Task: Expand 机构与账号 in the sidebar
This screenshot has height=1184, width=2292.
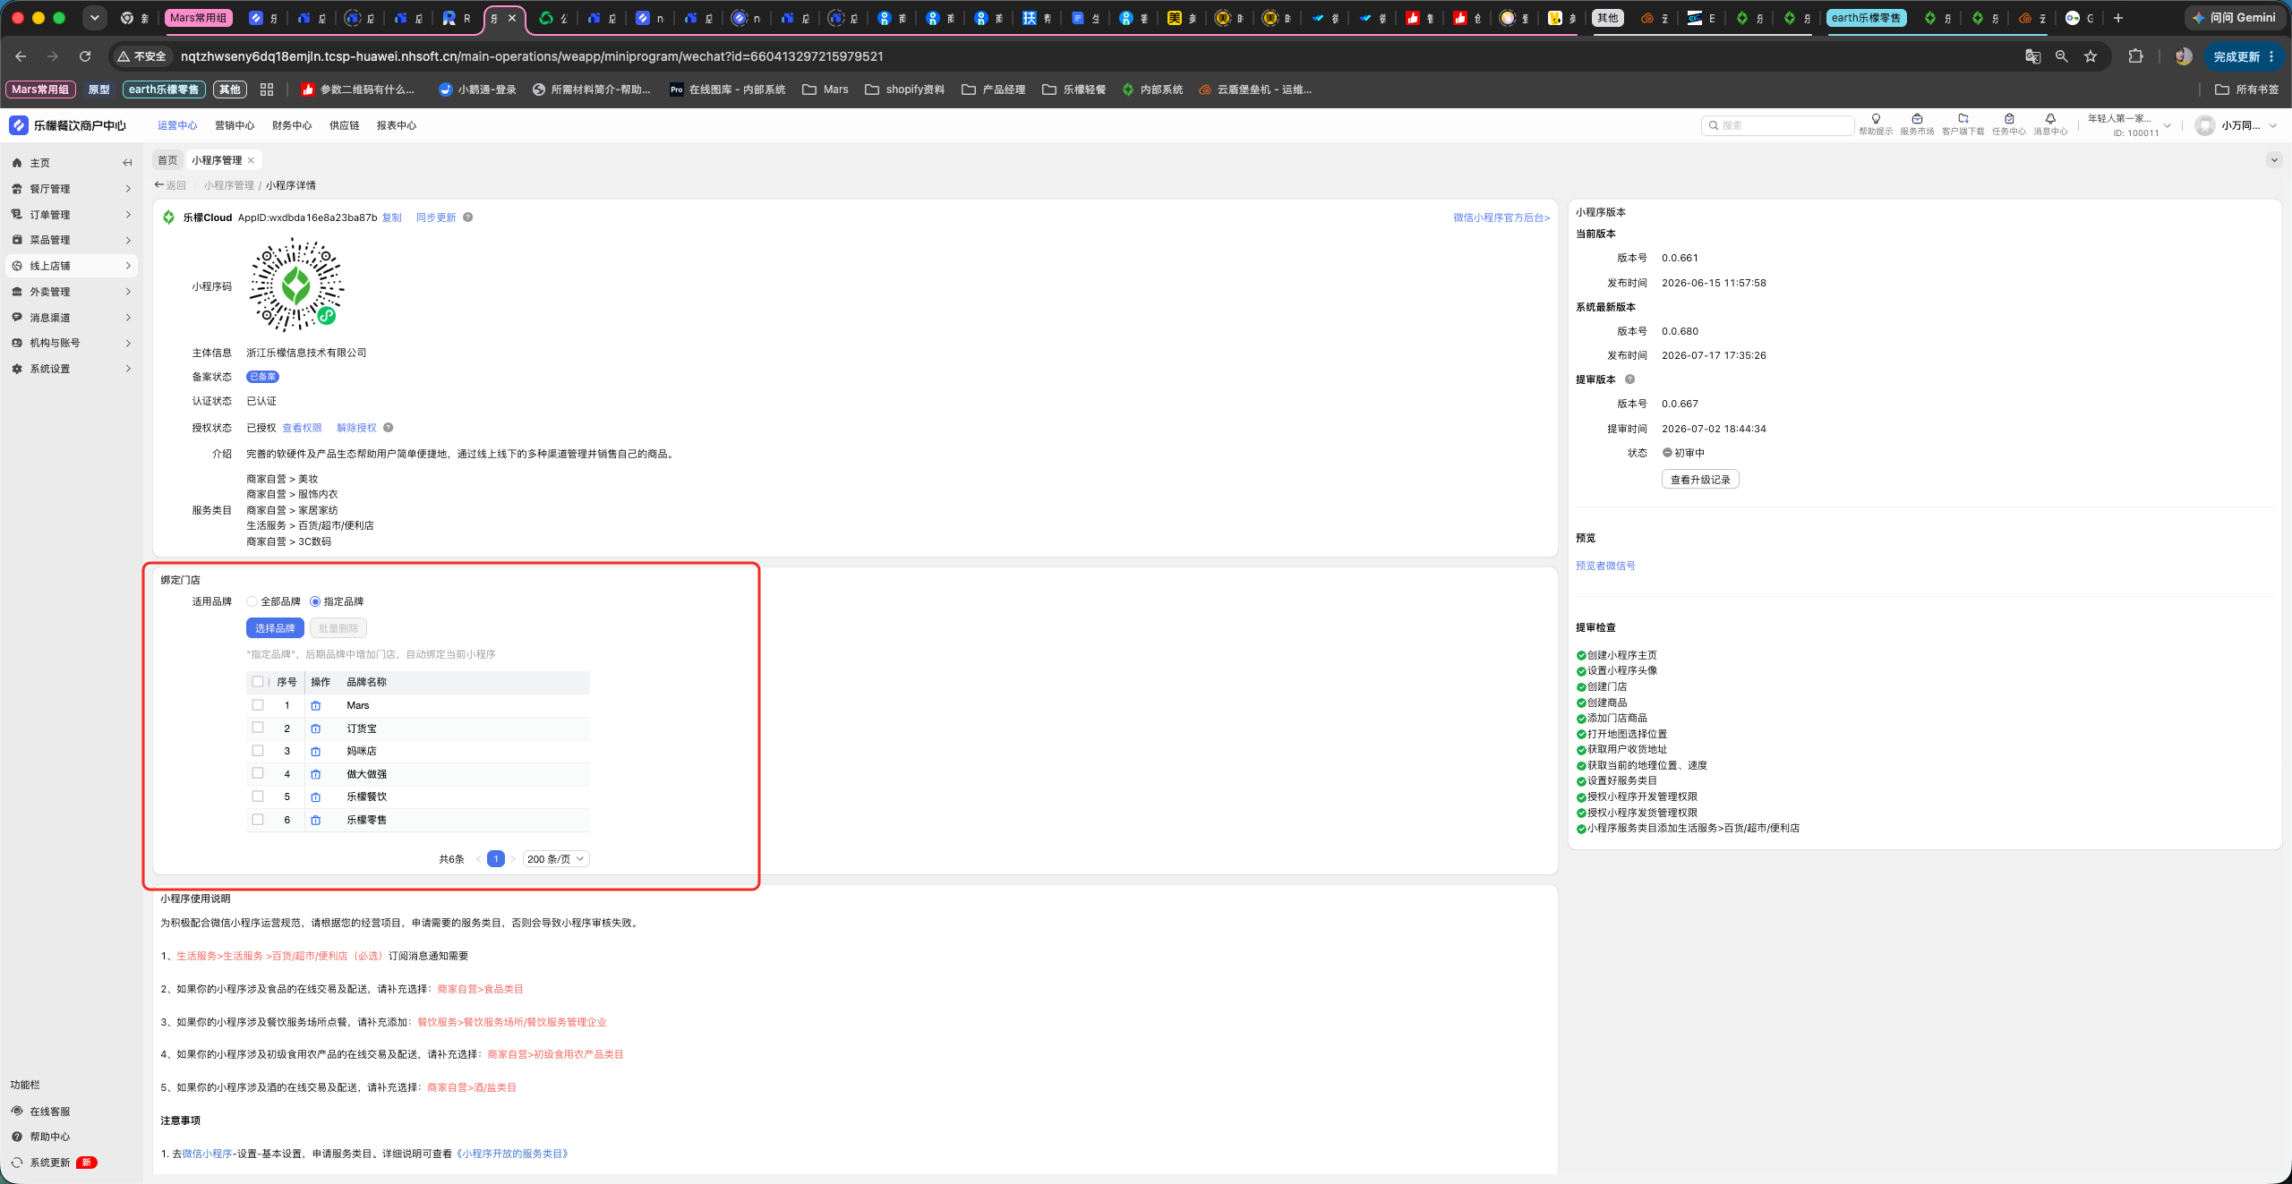Action: (x=72, y=343)
